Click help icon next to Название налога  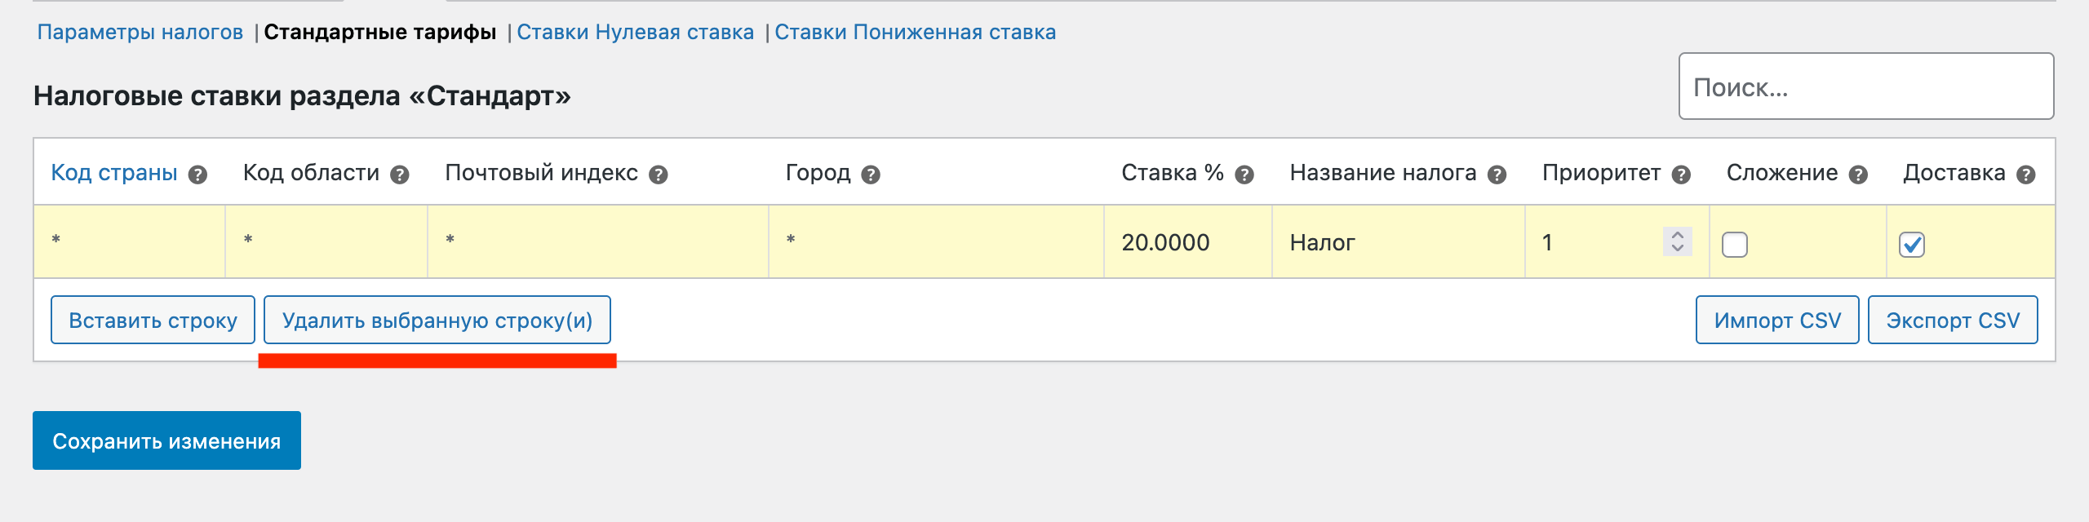(x=1497, y=175)
